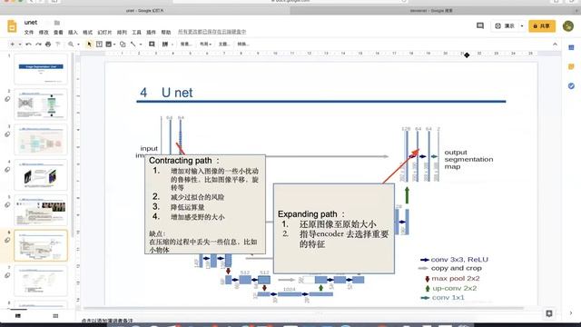Expand the line type dropdown arrow

coord(141,45)
